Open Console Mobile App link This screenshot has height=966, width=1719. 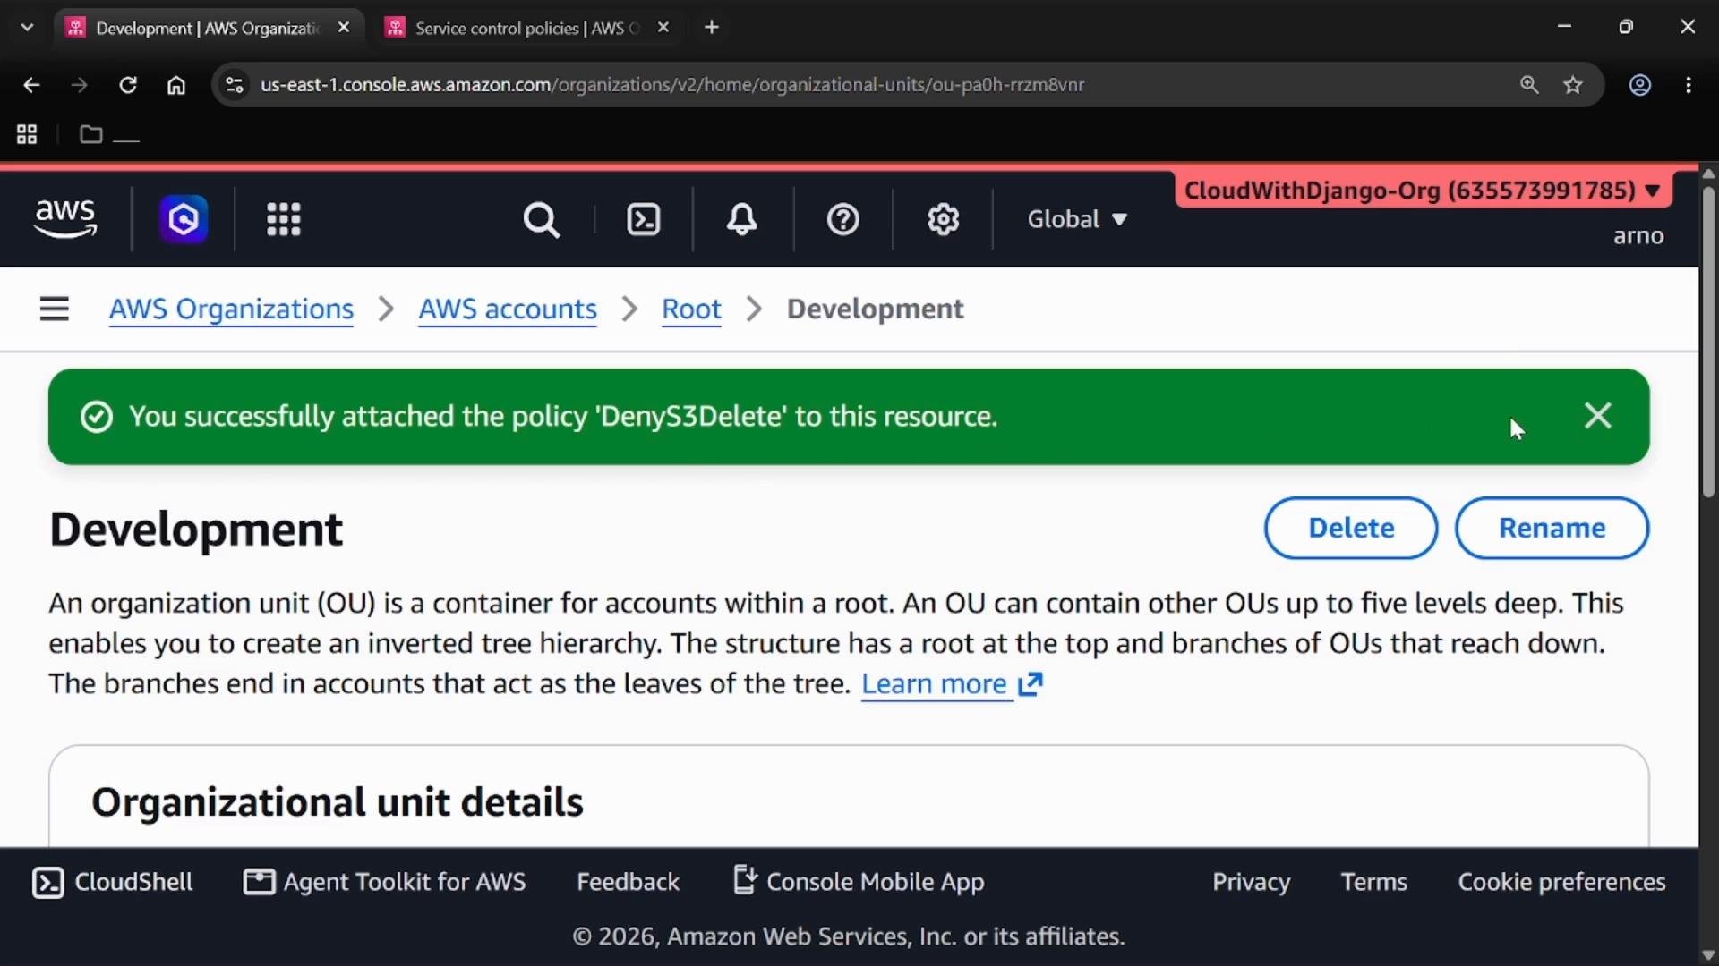click(x=859, y=882)
